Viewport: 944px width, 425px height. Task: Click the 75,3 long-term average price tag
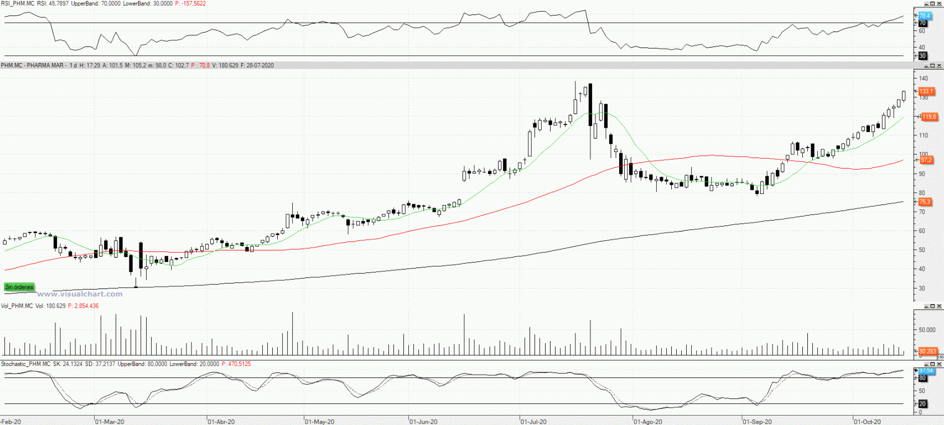pyautogui.click(x=925, y=202)
